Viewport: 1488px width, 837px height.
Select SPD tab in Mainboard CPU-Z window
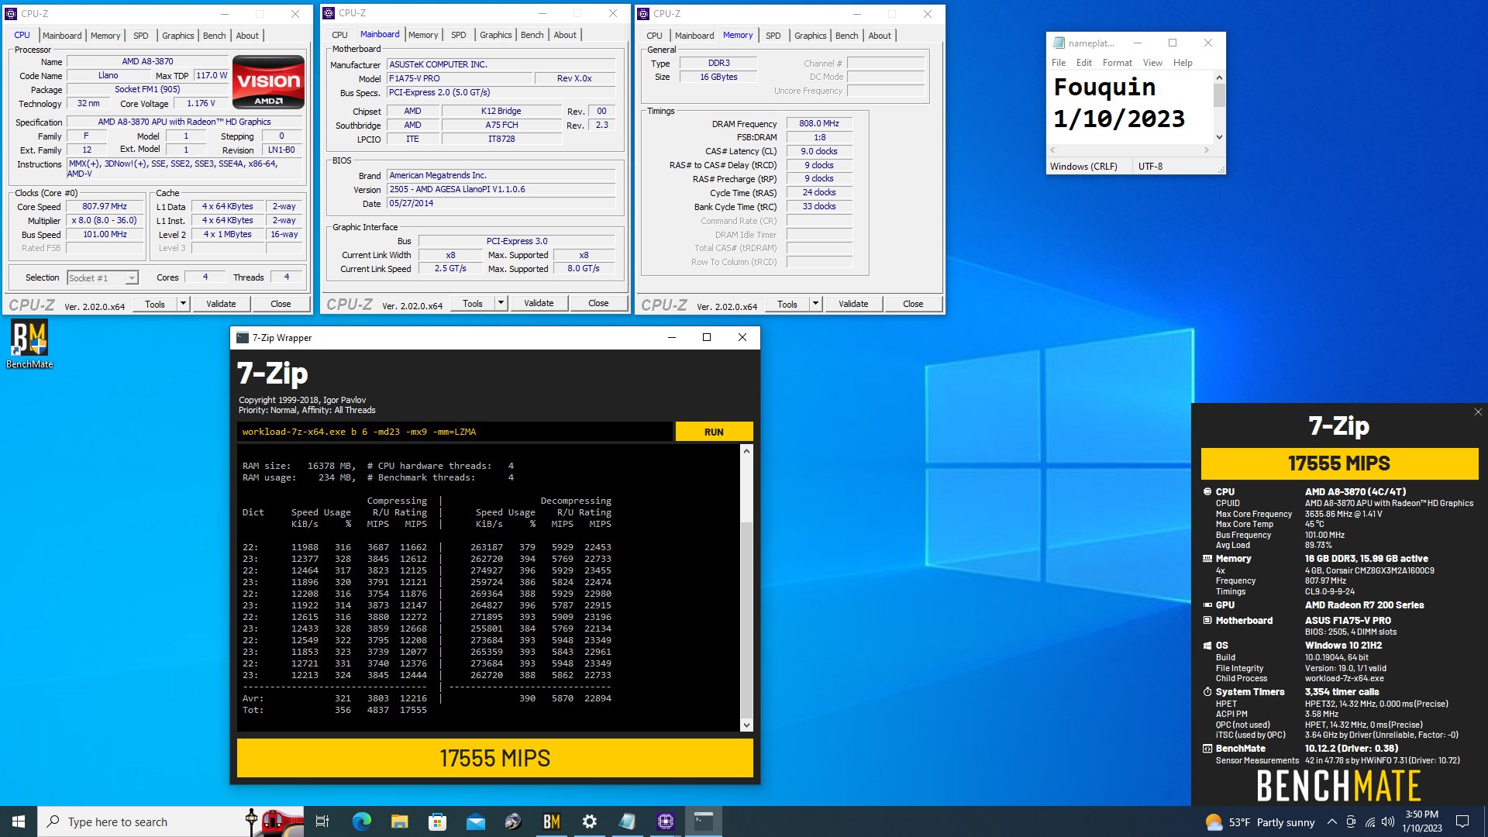click(x=459, y=35)
